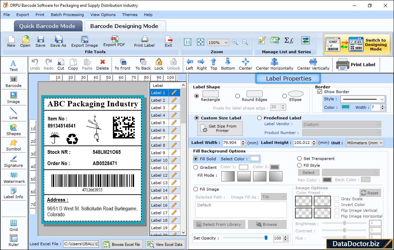This screenshot has width=394, height=250.
Task: Click the View Excel Data button
Action: coord(165,245)
